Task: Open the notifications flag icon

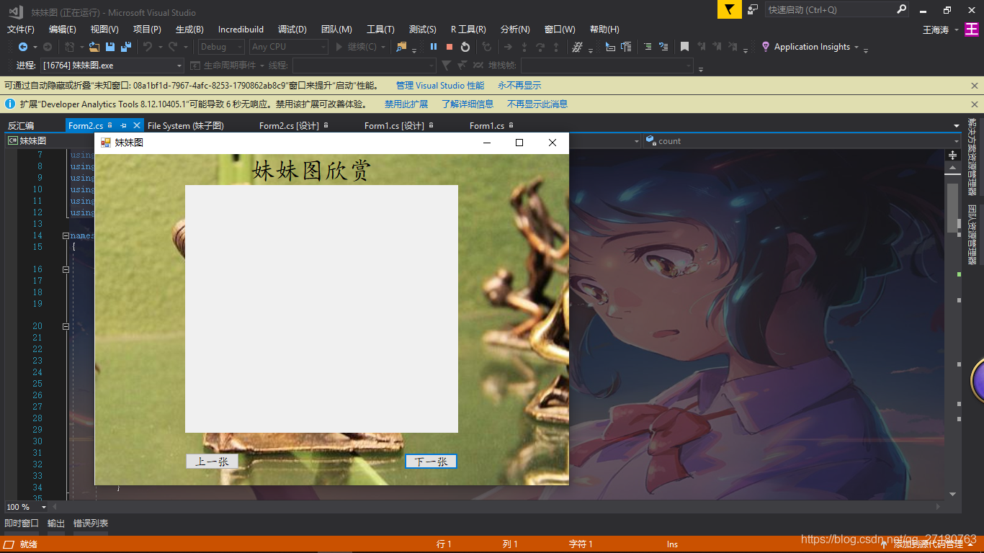Action: [729, 9]
